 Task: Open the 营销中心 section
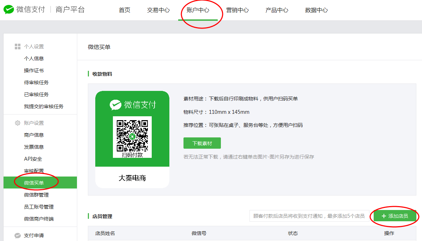point(238,11)
